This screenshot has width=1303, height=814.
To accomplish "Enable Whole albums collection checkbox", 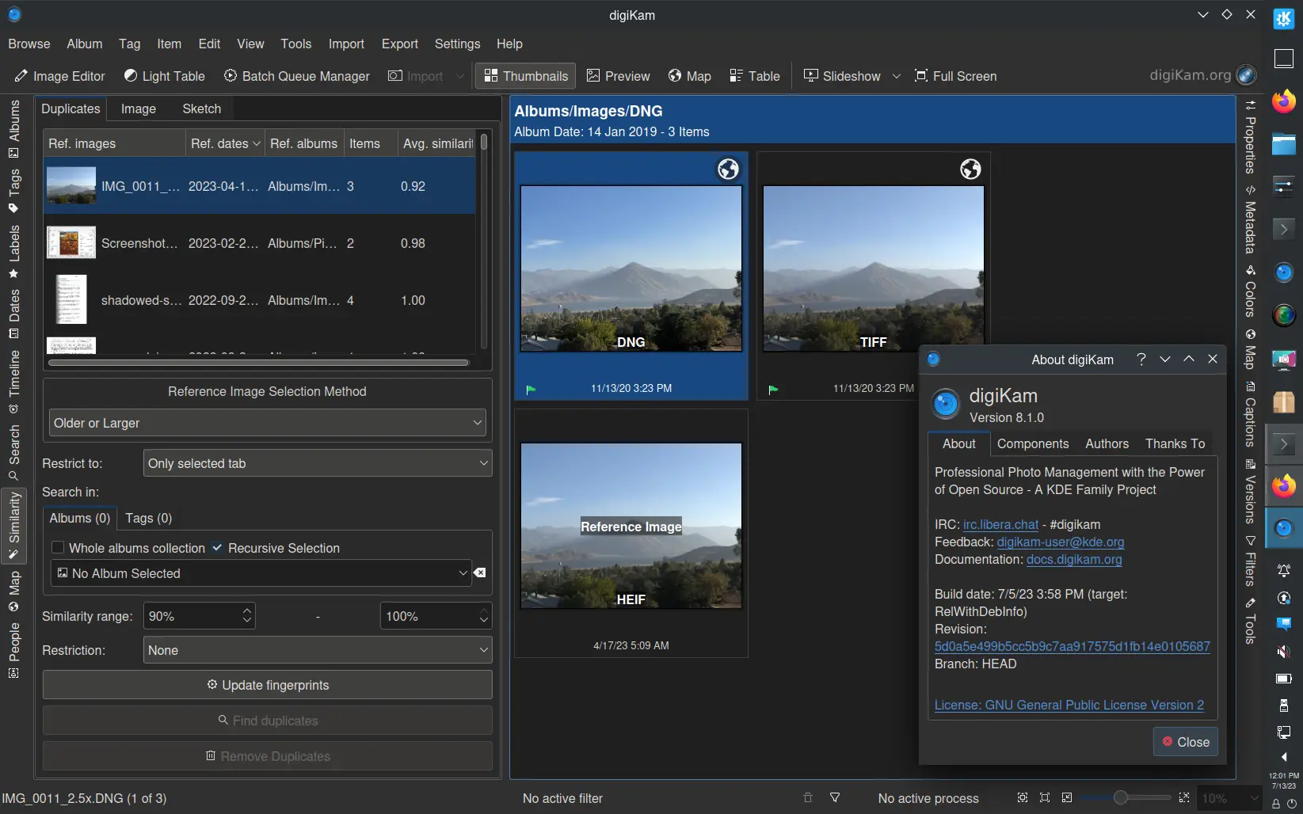I will [x=58, y=548].
